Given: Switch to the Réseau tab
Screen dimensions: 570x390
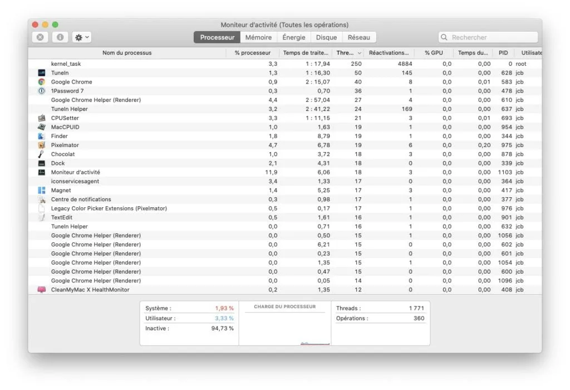Looking at the screenshot, I should pos(359,37).
